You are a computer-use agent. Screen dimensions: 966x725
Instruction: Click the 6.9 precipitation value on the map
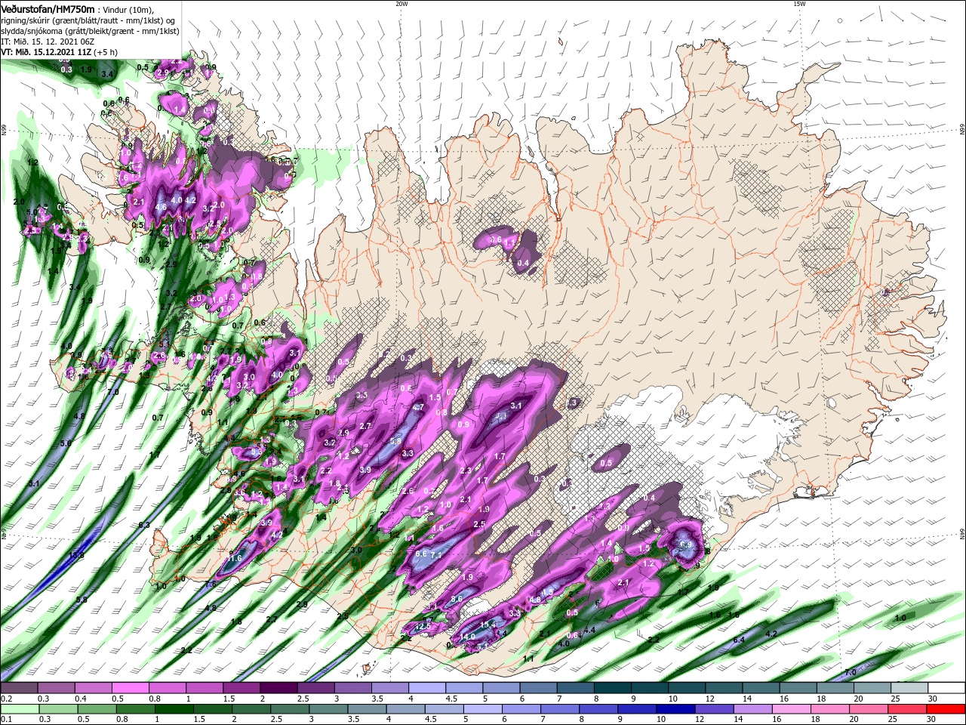coord(686,544)
